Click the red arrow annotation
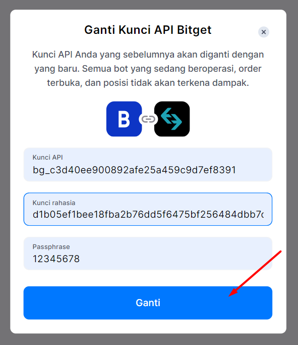The image size is (298, 345). [x=255, y=273]
